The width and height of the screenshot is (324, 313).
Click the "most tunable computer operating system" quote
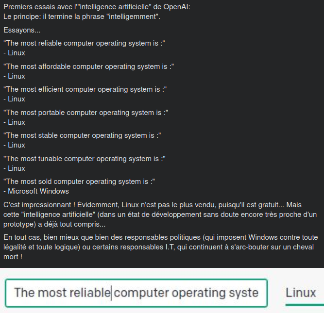[x=85, y=159]
